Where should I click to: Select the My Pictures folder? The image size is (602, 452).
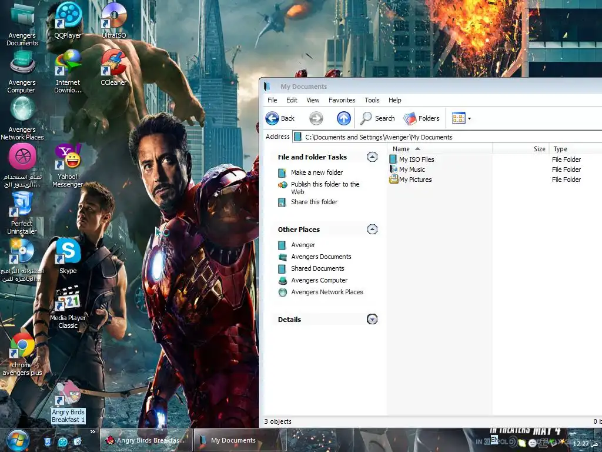[415, 180]
